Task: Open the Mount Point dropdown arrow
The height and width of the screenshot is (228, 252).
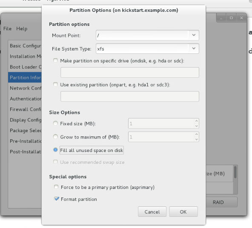Action: 194,35
